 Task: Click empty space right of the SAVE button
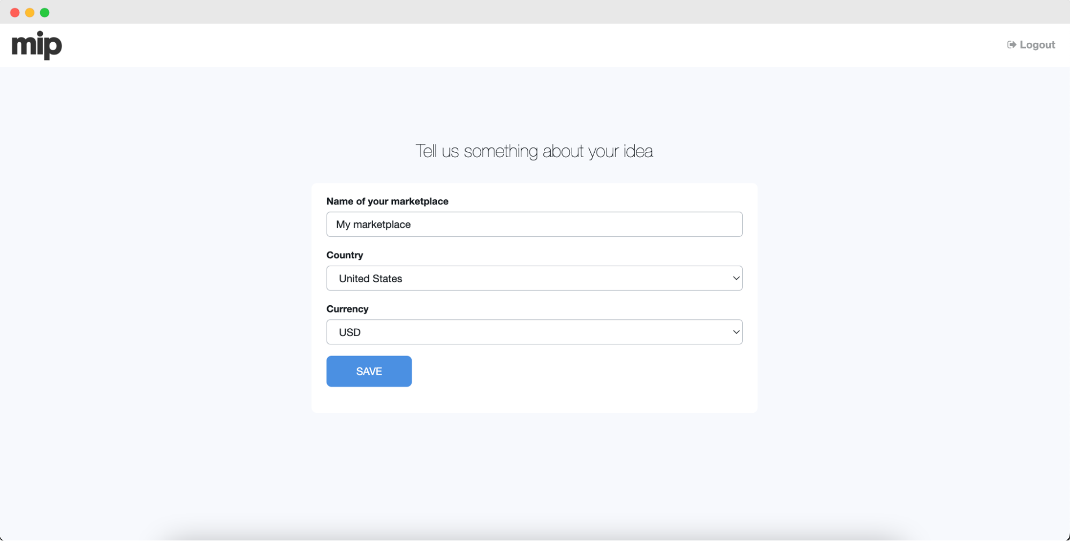[578, 372]
